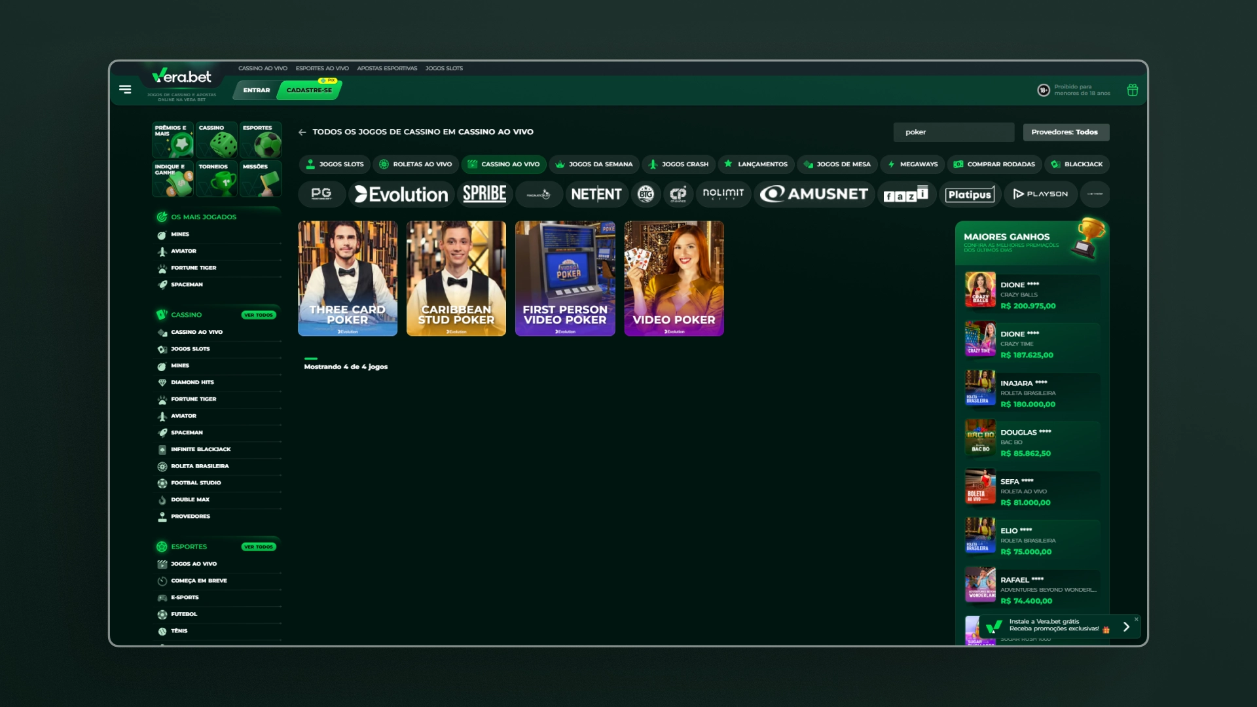This screenshot has width=1257, height=707.
Task: Switch to the Roletas ao Vivo tab
Action: coord(415,164)
